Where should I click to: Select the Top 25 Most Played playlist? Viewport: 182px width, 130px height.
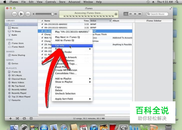point(21,97)
